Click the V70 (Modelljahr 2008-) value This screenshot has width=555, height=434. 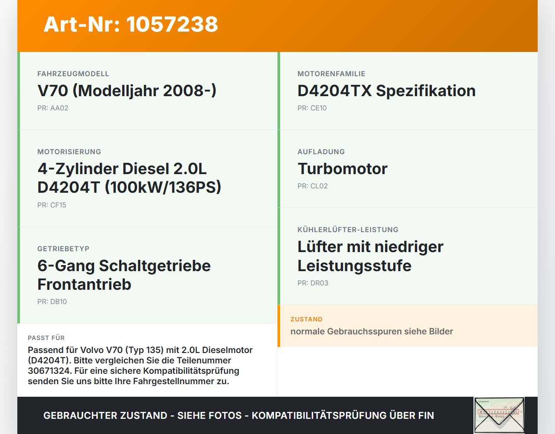point(127,91)
